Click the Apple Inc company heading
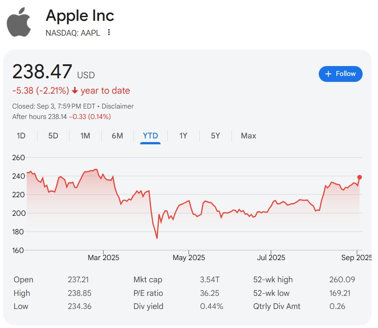Screen dimensions: 378x328 pos(80,16)
